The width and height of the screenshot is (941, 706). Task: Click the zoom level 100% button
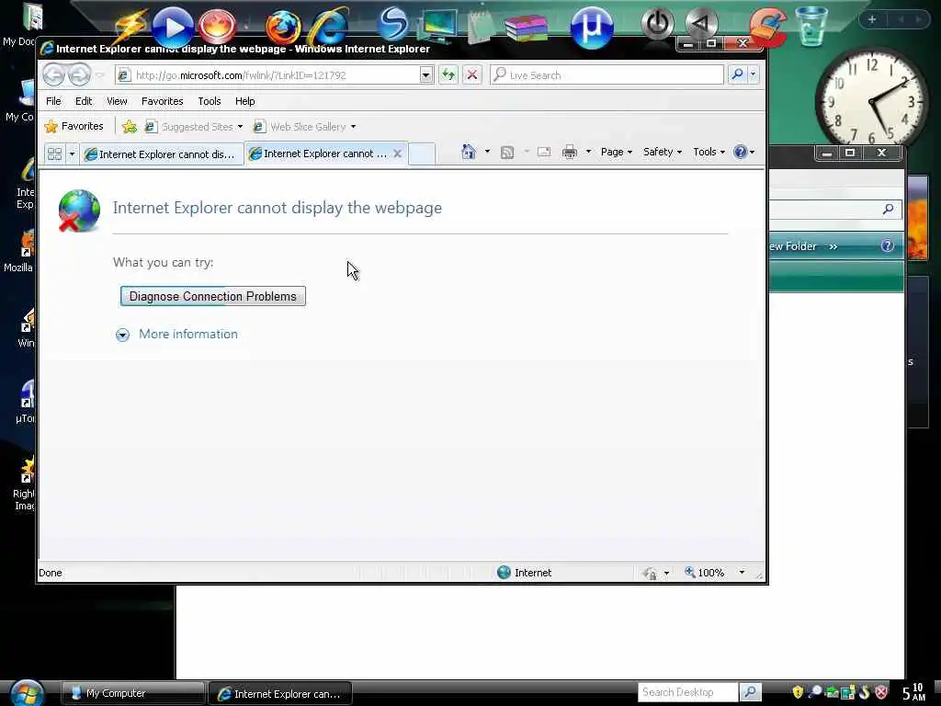tap(706, 573)
